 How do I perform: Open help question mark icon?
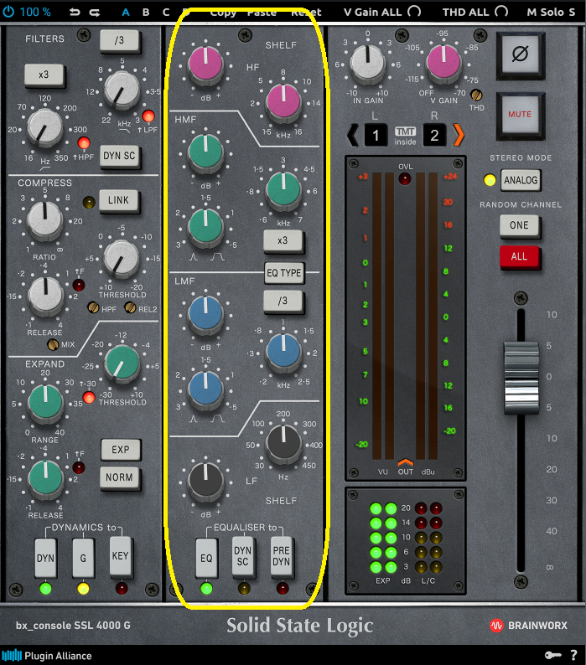pos(573,655)
